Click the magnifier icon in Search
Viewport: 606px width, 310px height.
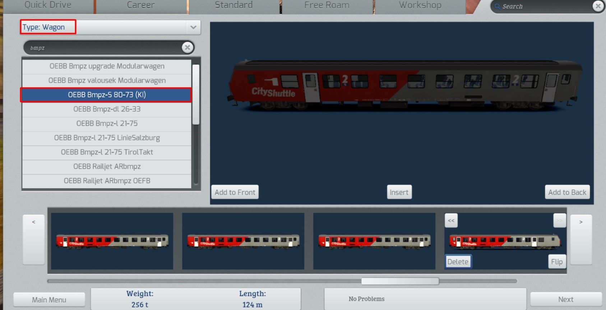pos(497,6)
